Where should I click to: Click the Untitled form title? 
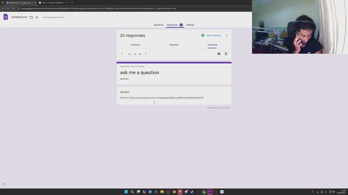click(19, 17)
